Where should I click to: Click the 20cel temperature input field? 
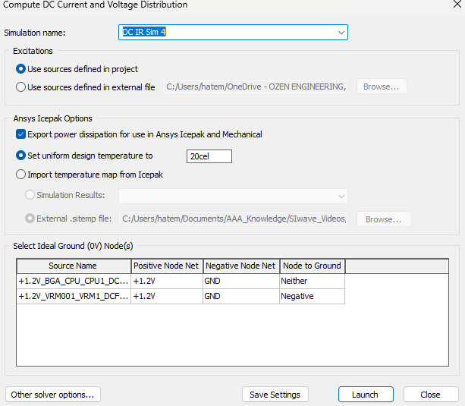point(209,156)
